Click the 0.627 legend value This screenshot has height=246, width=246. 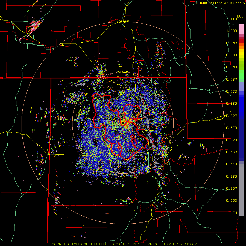tap(232, 116)
